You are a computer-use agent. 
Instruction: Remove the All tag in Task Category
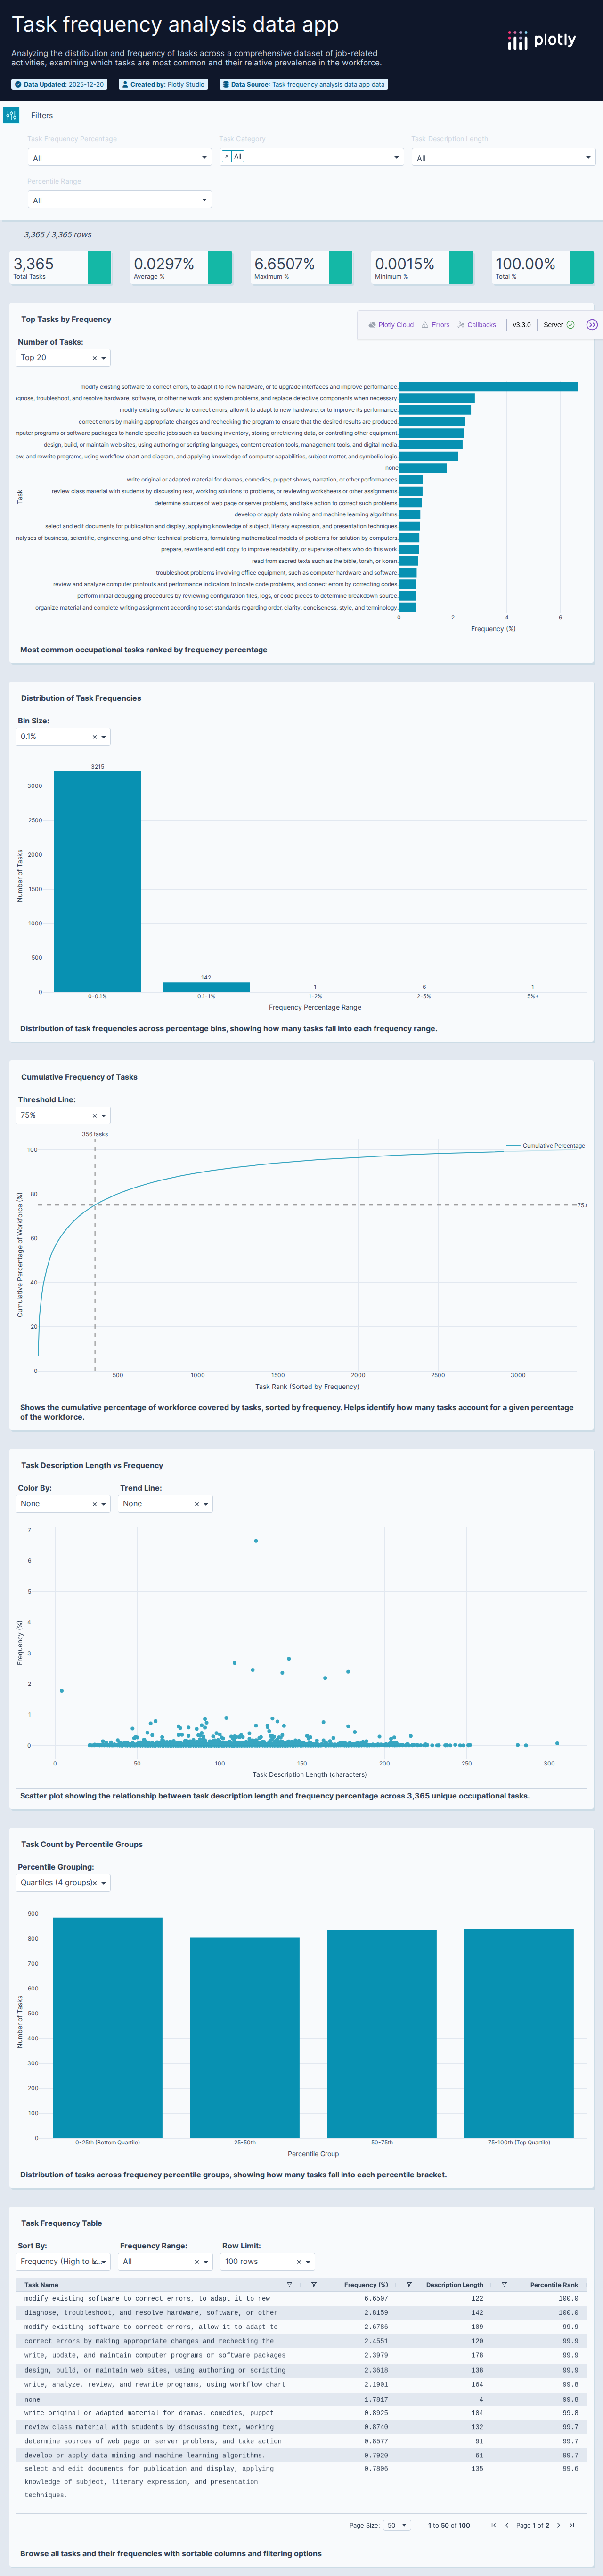pos(227,156)
